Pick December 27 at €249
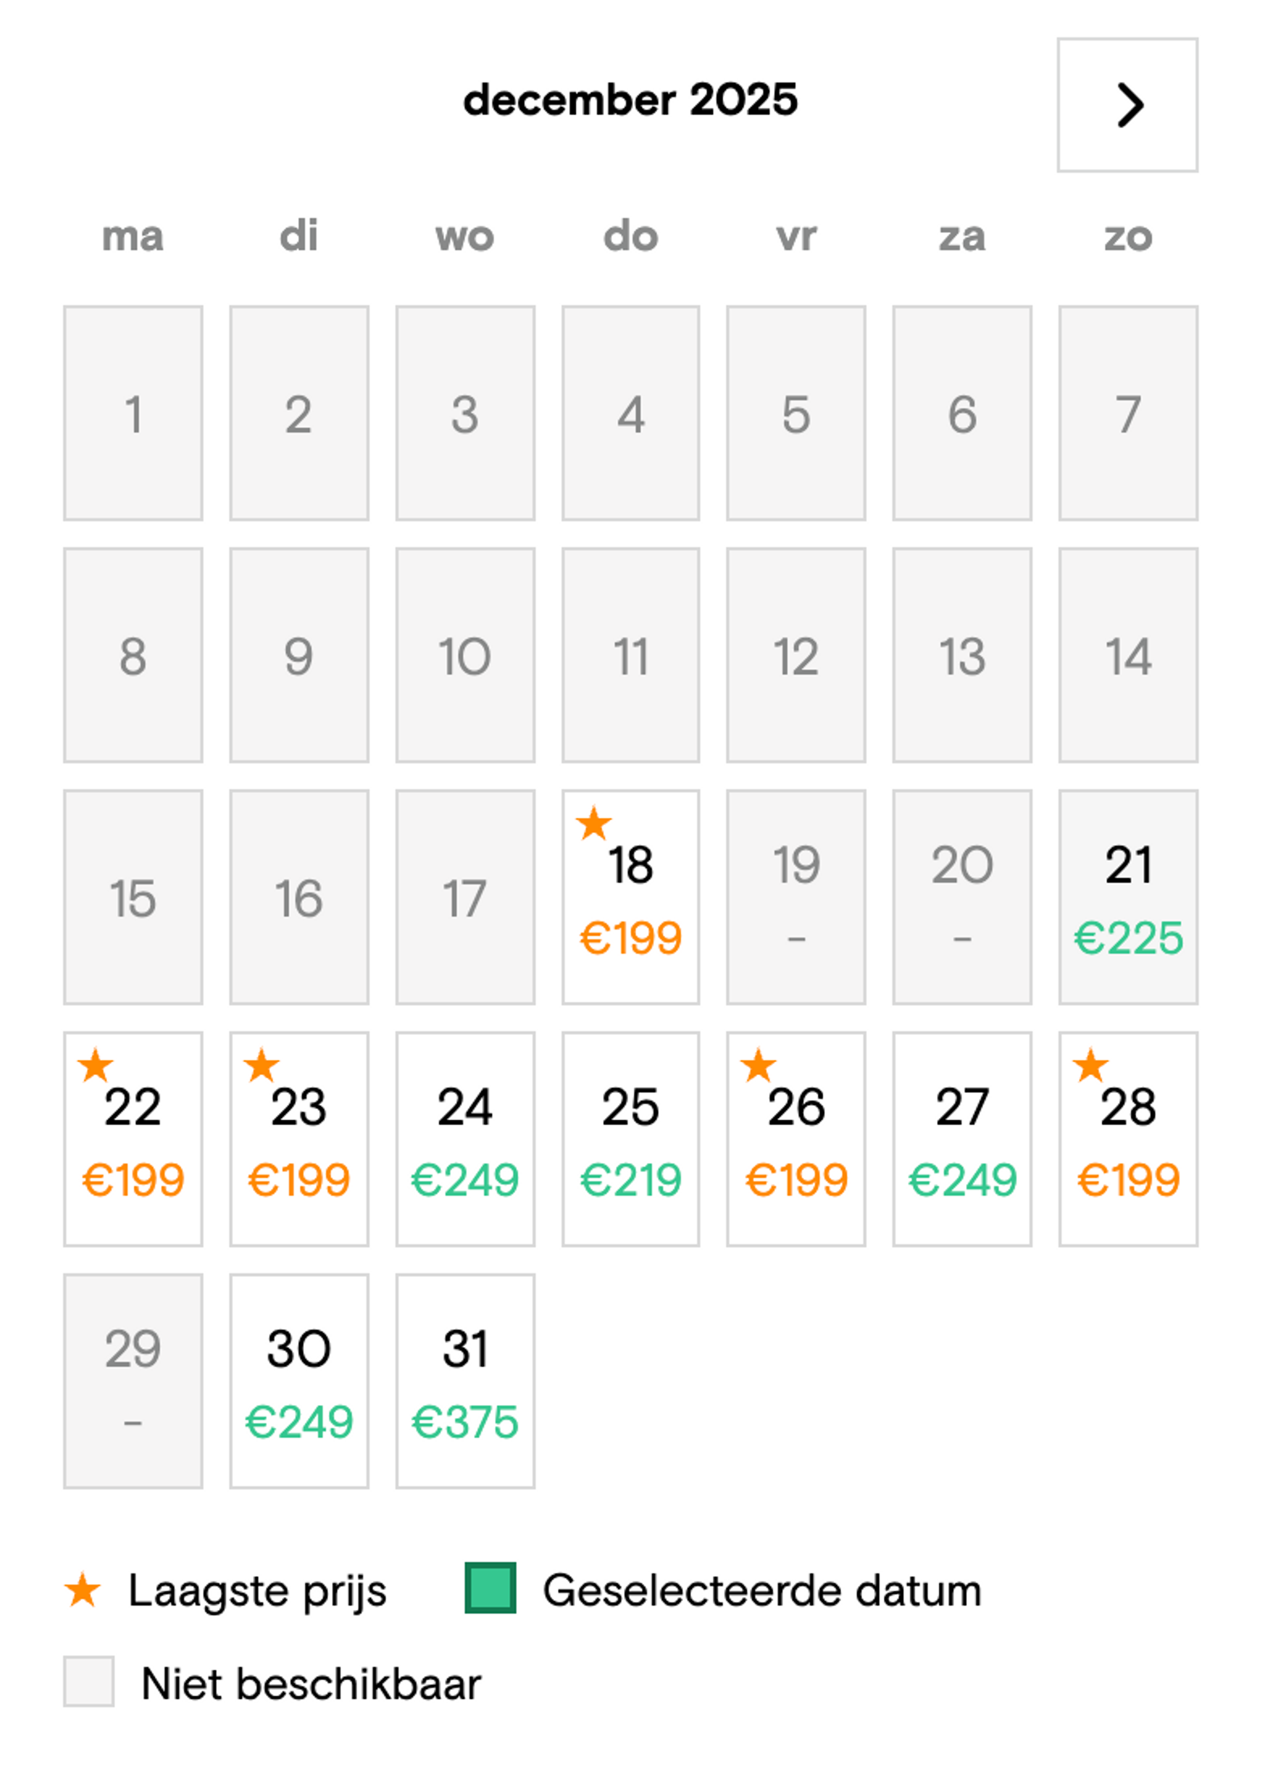This screenshot has width=1268, height=1791. 962,1139
